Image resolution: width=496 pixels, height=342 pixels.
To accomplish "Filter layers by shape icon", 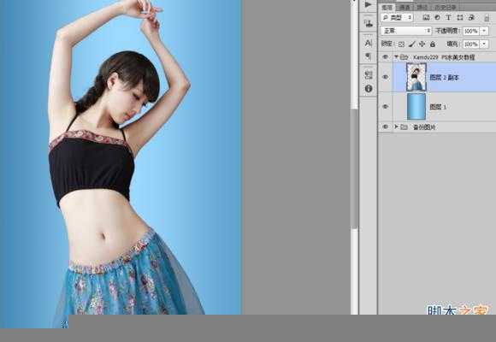I will click(460, 17).
